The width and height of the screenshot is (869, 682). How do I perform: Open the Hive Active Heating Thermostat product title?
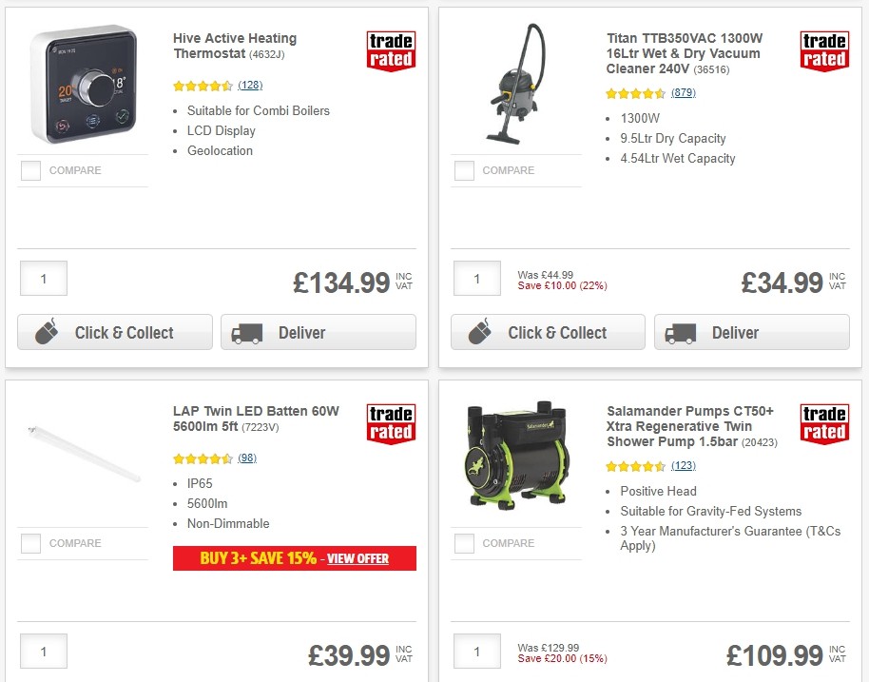[233, 46]
